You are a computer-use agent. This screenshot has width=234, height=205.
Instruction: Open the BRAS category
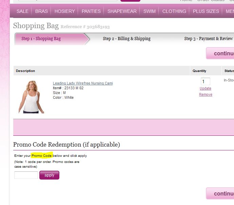(x=41, y=11)
